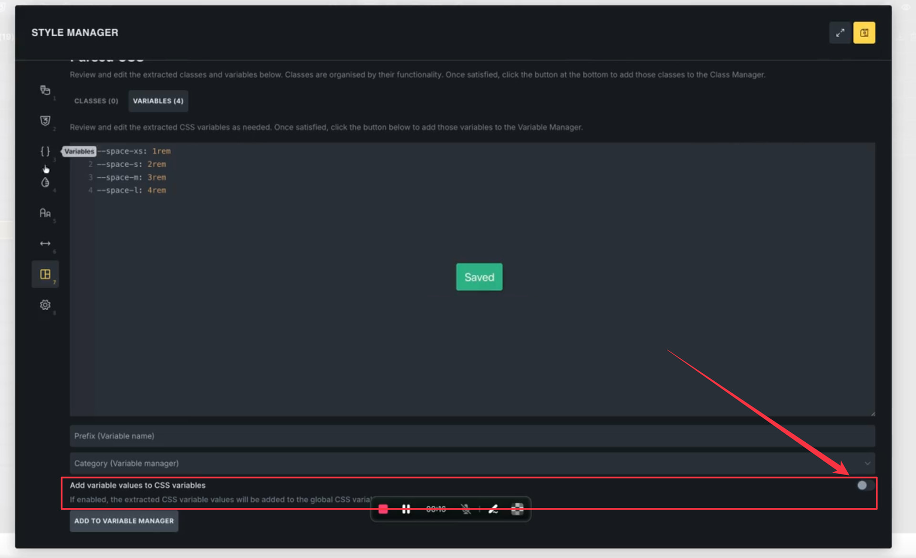
Task: Stop the screen recording
Action: tap(383, 509)
